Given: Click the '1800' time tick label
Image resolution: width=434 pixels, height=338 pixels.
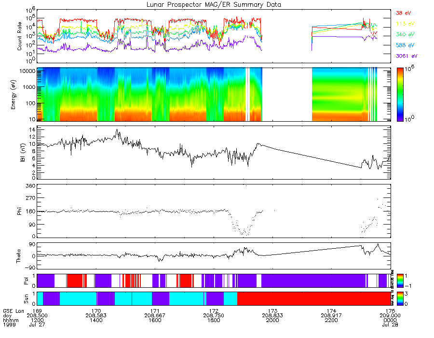Looking at the screenshot, I should [214, 320].
